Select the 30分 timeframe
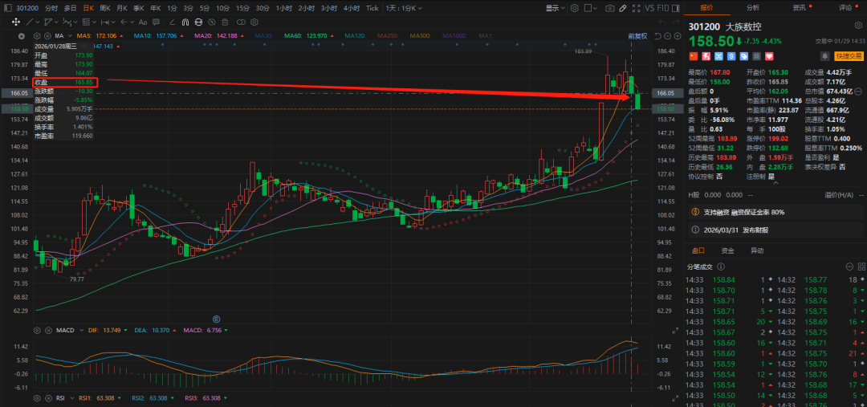This screenshot has height=407, width=867. click(x=263, y=8)
